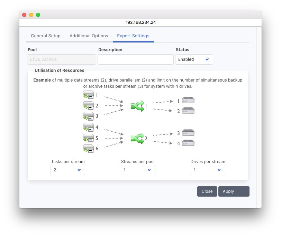Screen dimensions: 281x236
Task: Focus the Description text field
Action: [x=135, y=59]
